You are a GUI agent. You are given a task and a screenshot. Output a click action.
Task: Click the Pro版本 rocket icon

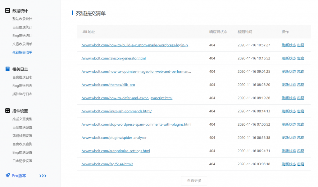click(8, 176)
